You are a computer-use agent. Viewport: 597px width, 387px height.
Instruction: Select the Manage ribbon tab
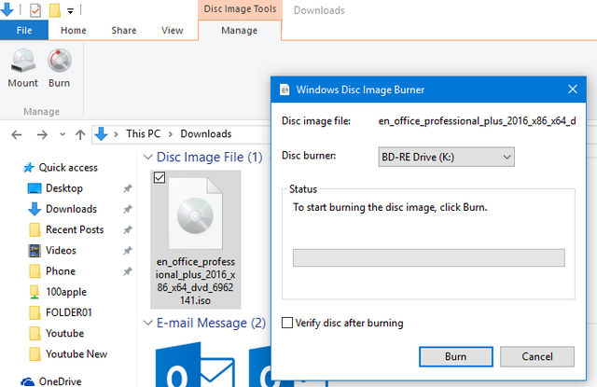pyautogui.click(x=240, y=31)
